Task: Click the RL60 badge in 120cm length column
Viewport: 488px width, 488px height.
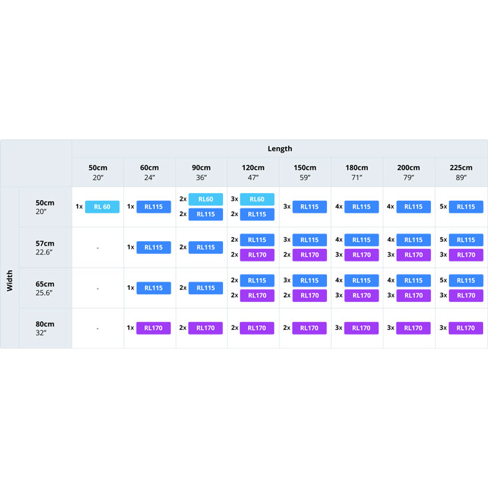Action: click(x=257, y=199)
